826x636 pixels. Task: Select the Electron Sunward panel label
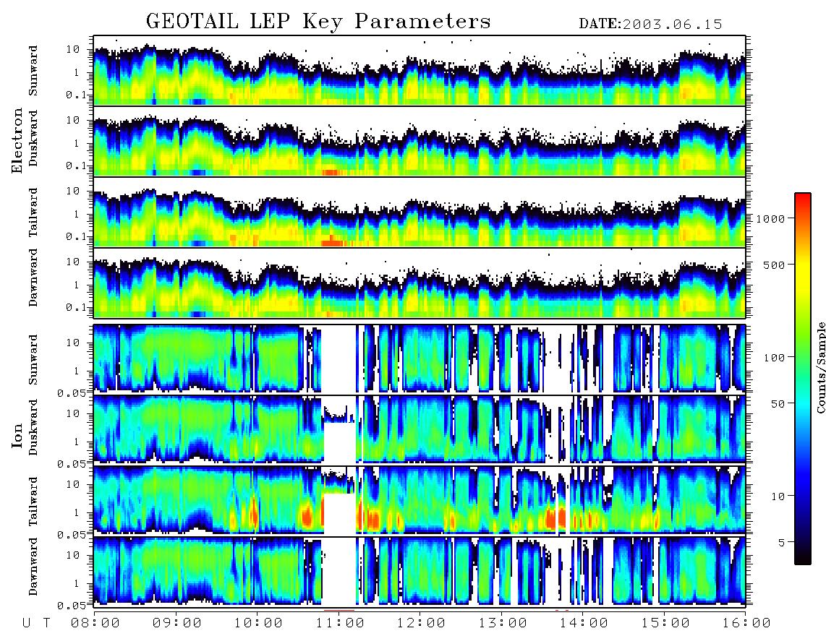pyautogui.click(x=33, y=71)
